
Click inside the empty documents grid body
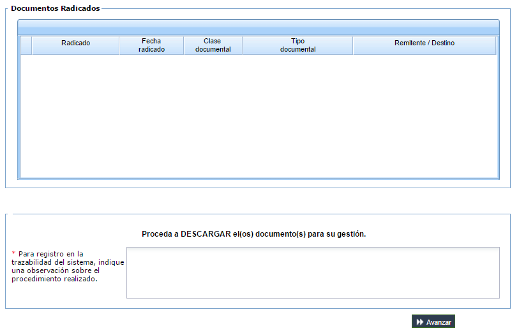pos(259,115)
